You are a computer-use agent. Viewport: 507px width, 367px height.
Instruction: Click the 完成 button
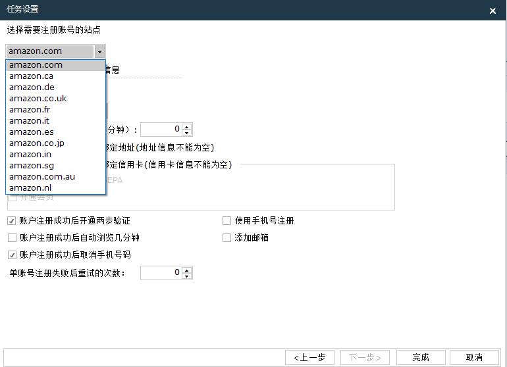click(x=421, y=358)
